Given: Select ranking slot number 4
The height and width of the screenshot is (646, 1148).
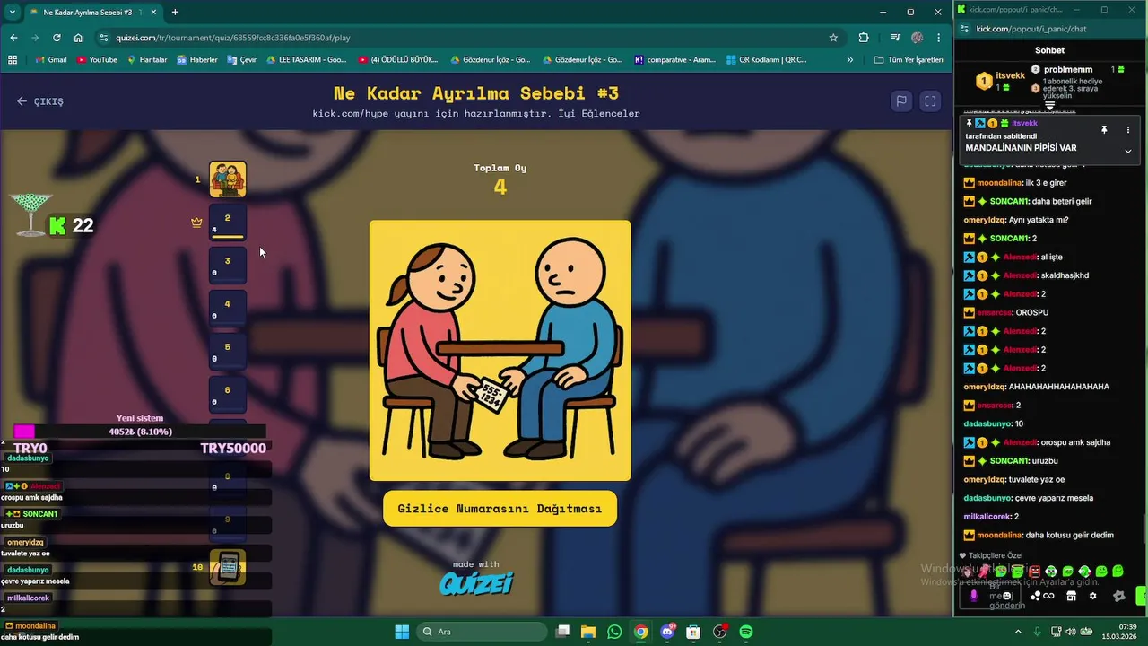Looking at the screenshot, I should tap(228, 309).
